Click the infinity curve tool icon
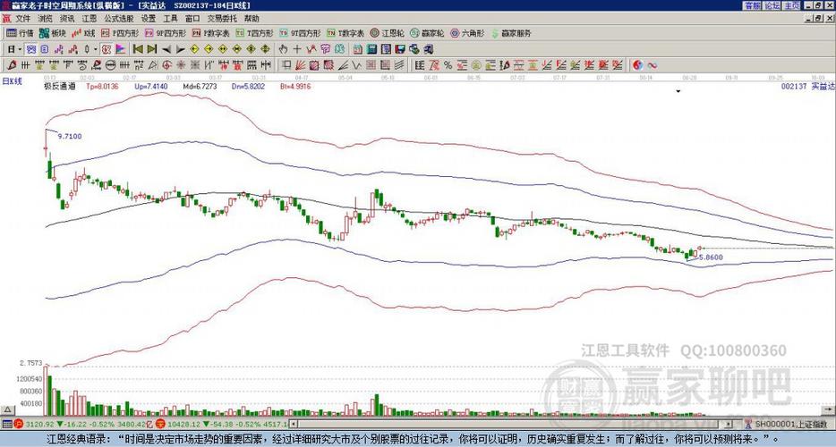Screen dimensions: 836x447 coord(652,65)
